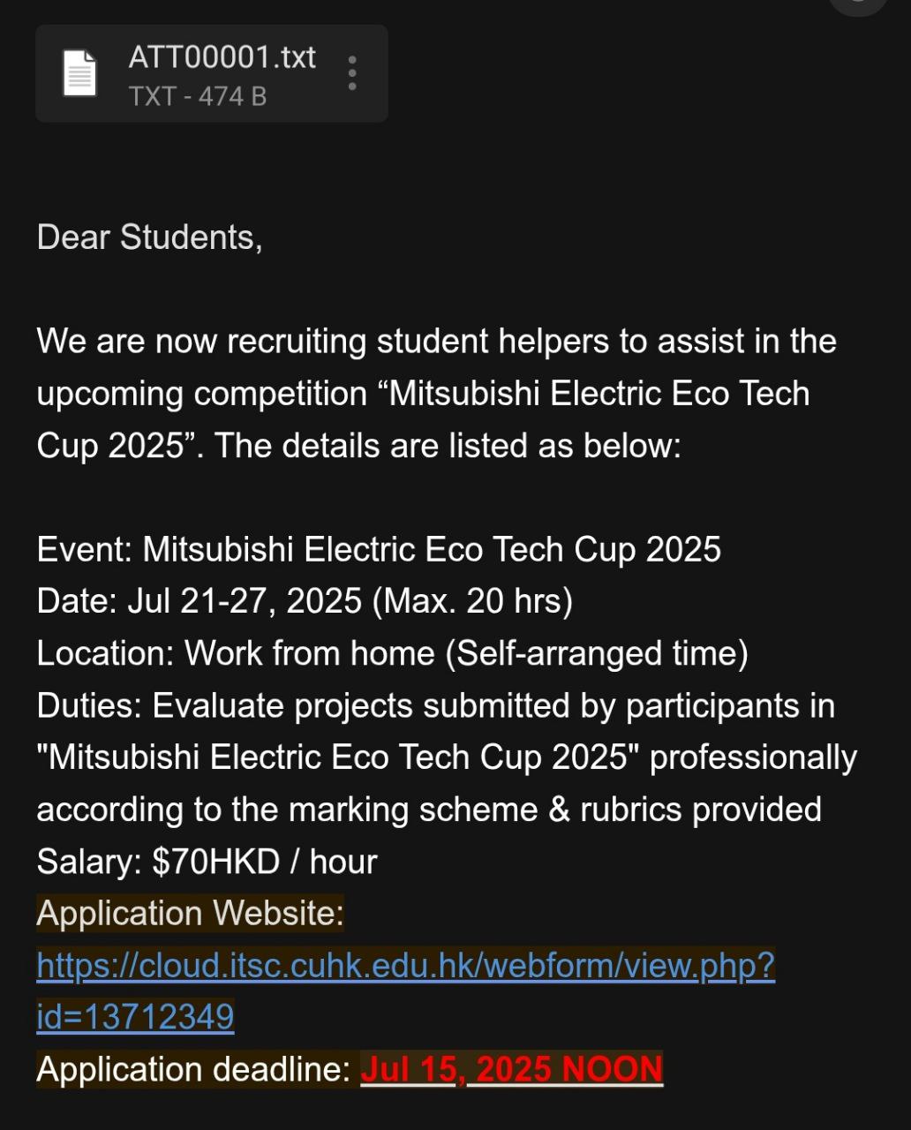
Task: Open the cloud.itsc.cuhk.edu.hk webform link
Action: [405, 966]
